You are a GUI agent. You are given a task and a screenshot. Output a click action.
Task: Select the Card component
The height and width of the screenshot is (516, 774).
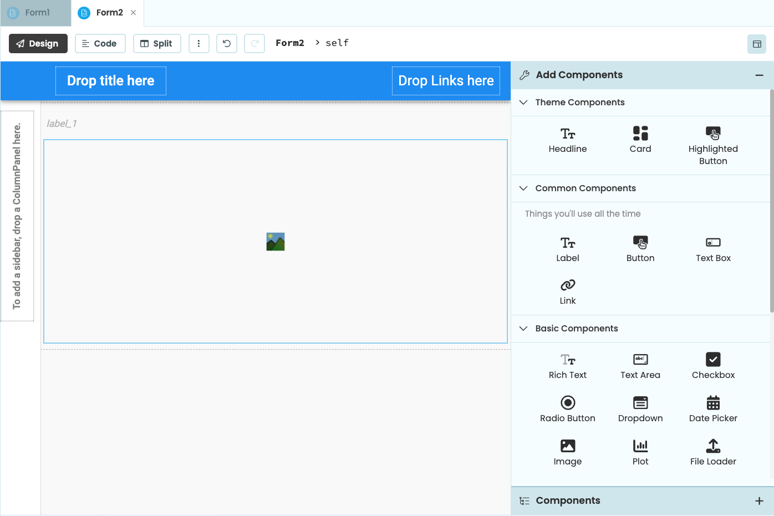640,140
